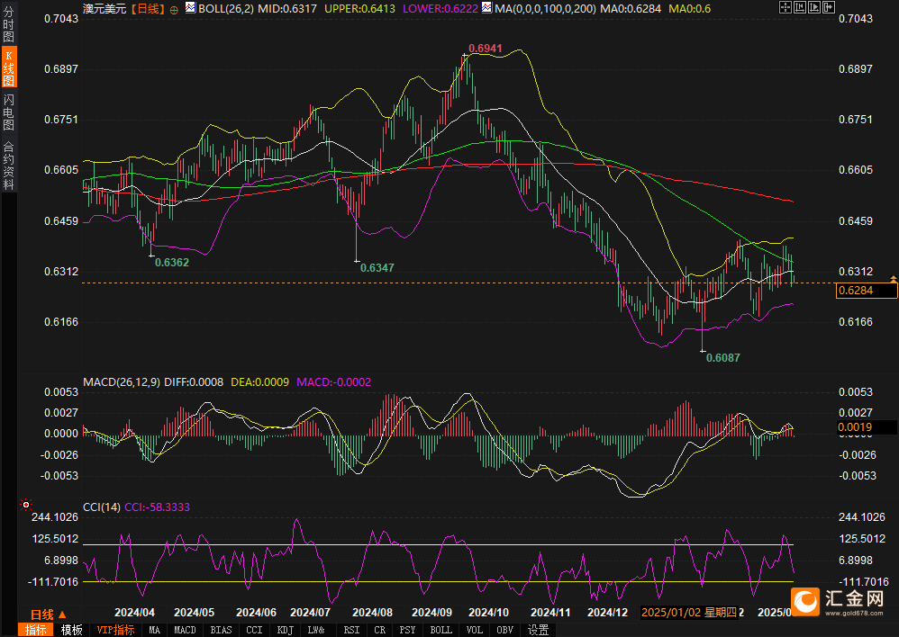Click the 0.6362 low price label
This screenshot has height=637, width=899.
tap(172, 263)
